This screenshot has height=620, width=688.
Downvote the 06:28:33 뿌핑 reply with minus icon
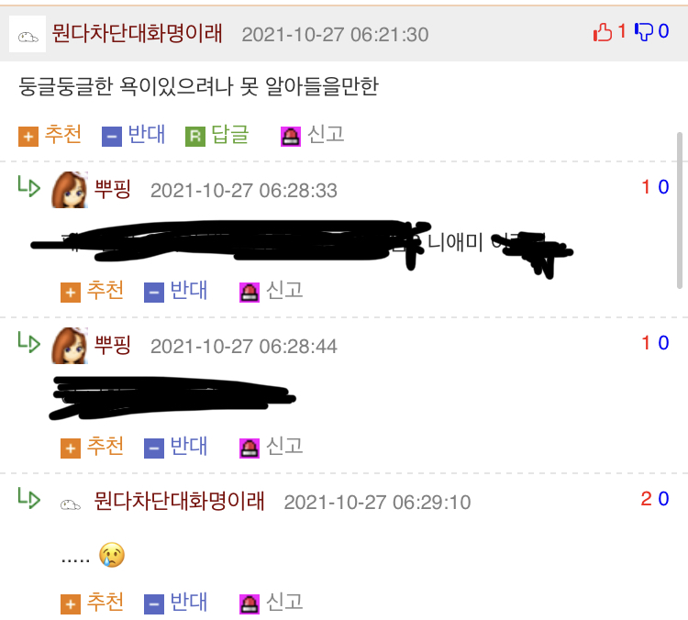click(x=153, y=293)
